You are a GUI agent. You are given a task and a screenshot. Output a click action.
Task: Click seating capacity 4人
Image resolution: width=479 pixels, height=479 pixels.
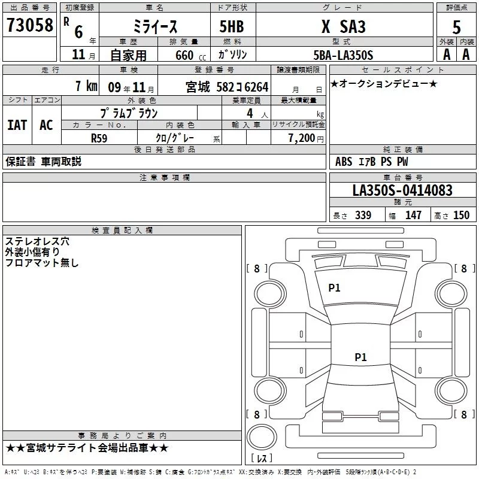(257, 113)
